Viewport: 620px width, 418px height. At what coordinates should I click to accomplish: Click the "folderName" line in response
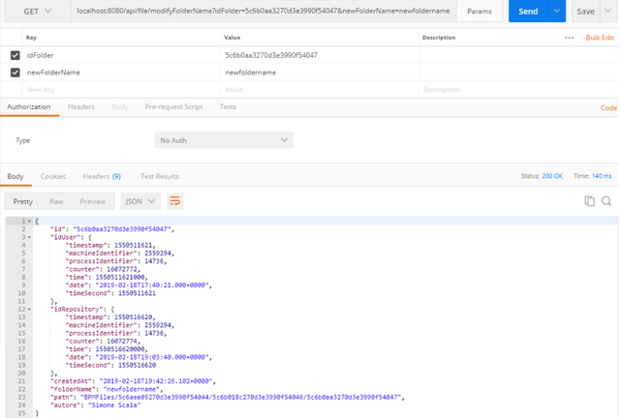click(107, 389)
